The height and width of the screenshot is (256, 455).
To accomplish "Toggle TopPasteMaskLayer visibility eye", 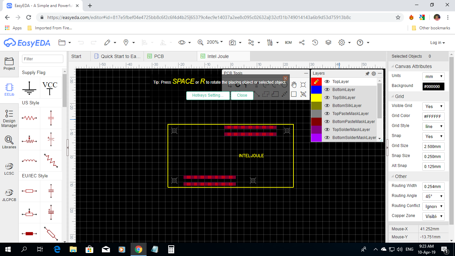I will pyautogui.click(x=327, y=113).
